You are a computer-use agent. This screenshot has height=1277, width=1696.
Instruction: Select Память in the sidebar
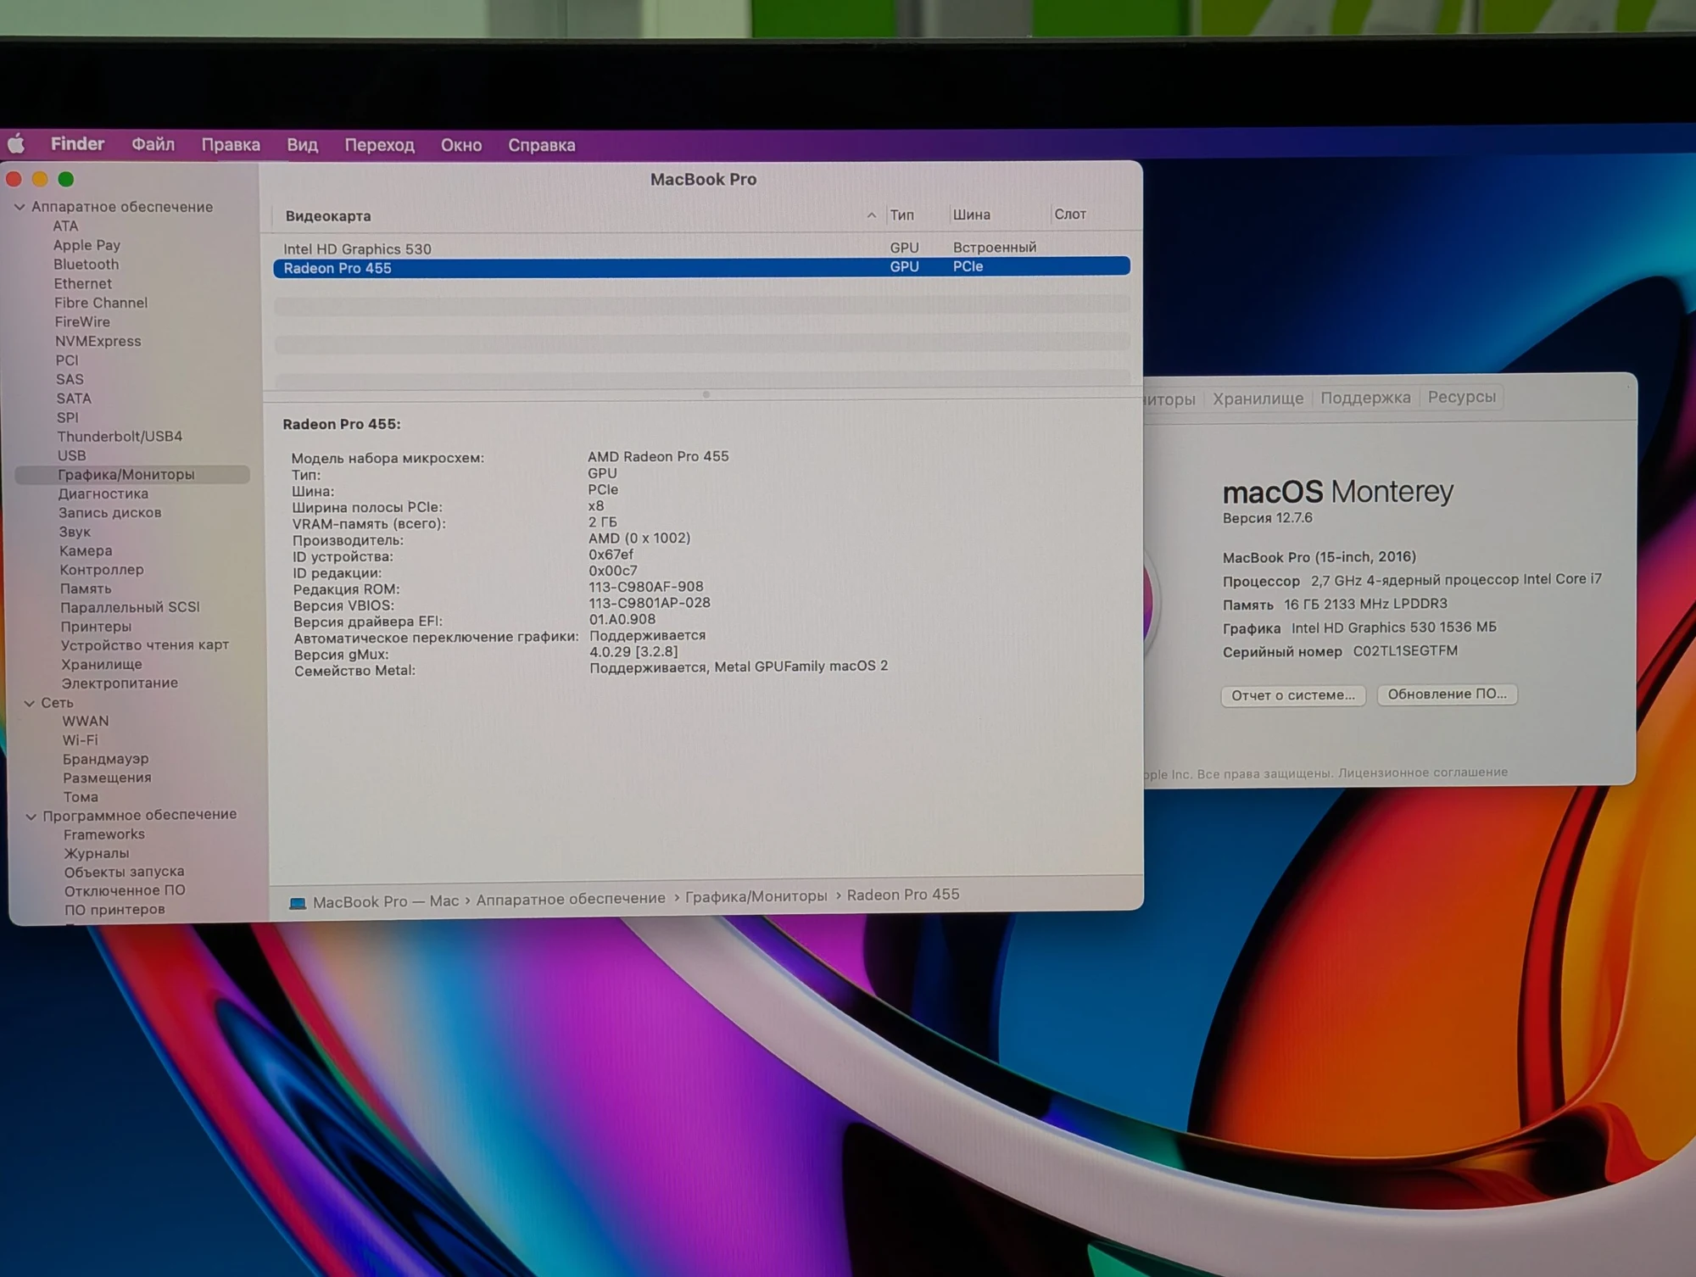pos(86,588)
